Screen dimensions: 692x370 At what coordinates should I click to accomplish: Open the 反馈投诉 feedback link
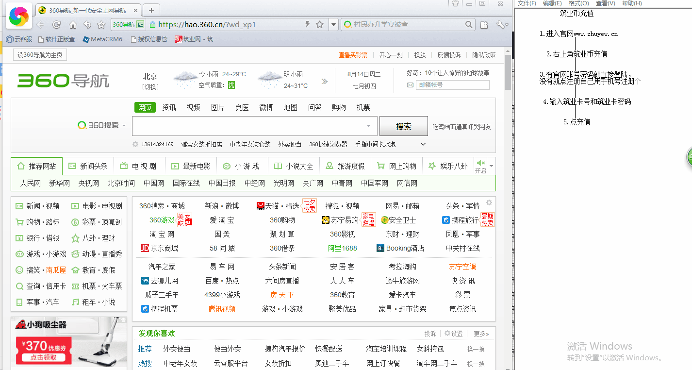pyautogui.click(x=449, y=55)
